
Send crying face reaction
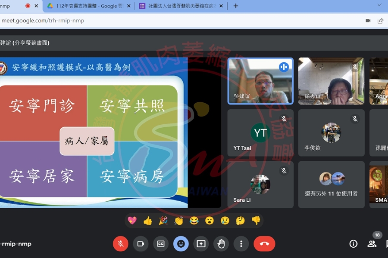tap(225, 220)
